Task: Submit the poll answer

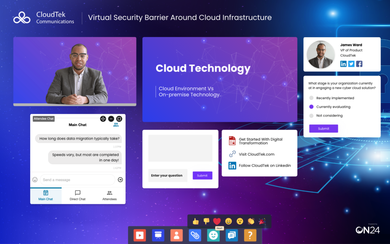Action: (324, 128)
